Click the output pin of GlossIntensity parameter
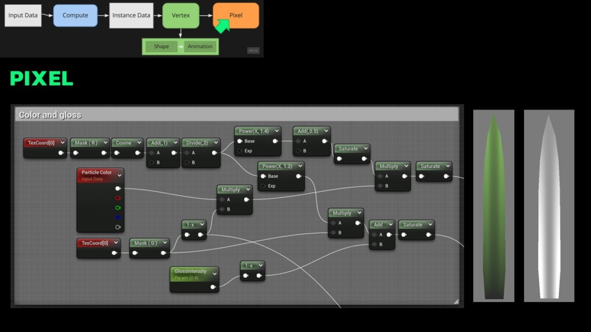 coord(213,287)
